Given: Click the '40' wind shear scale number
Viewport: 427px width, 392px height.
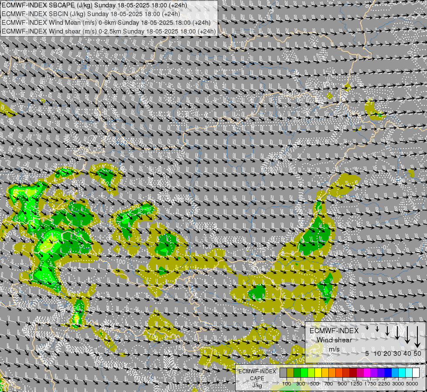Looking at the screenshot, I should pos(407,353).
